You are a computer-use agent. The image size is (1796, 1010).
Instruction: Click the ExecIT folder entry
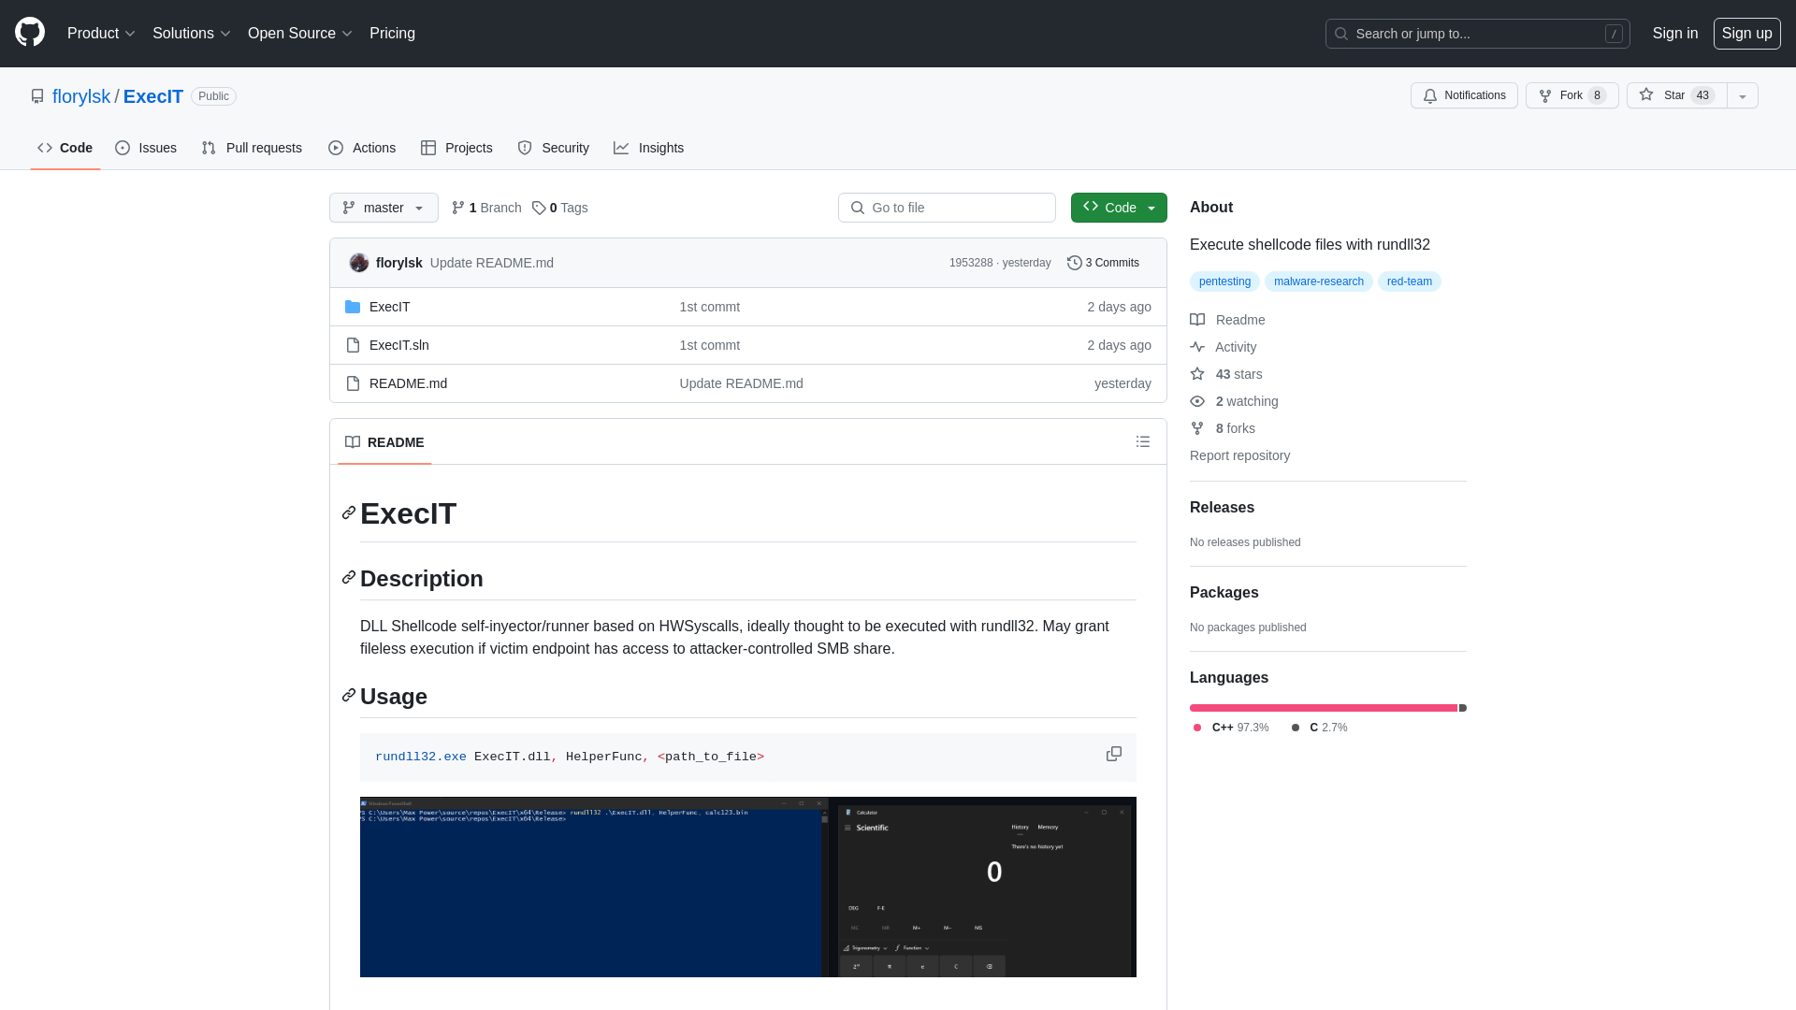point(388,306)
